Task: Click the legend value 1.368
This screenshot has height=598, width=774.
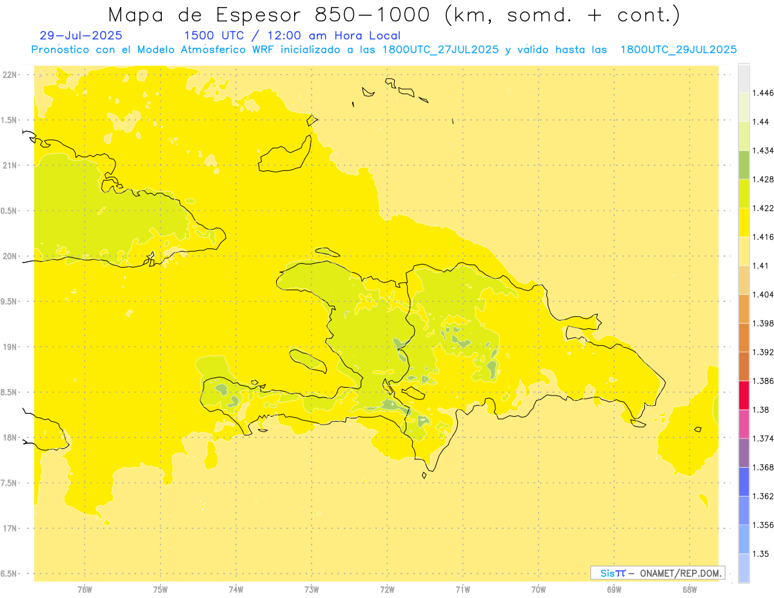Action: tap(764, 467)
